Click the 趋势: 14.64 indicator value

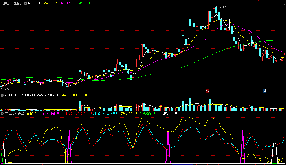(x=129, y=113)
